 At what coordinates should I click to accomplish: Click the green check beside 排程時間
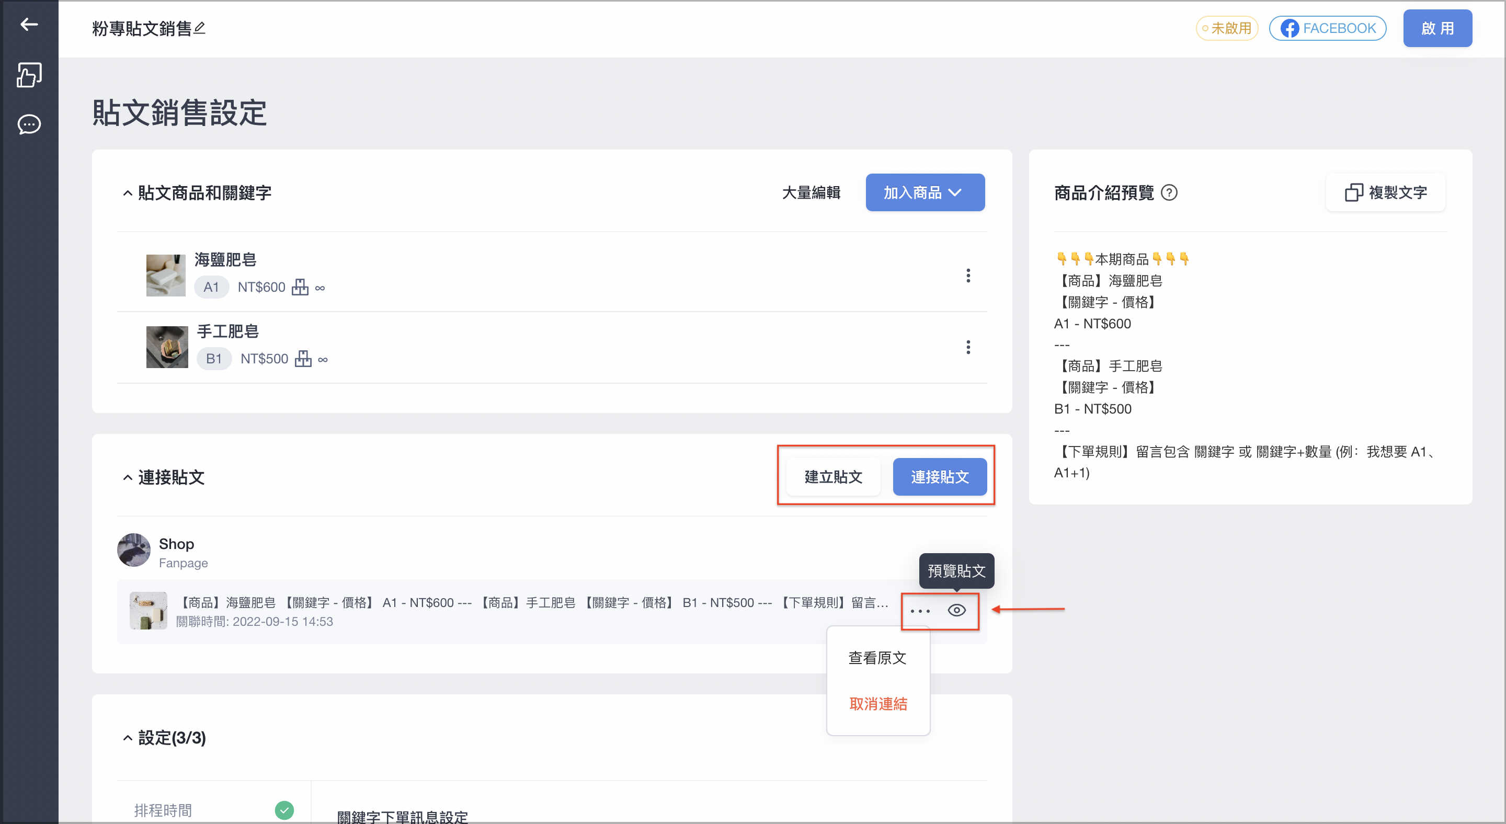(x=284, y=810)
